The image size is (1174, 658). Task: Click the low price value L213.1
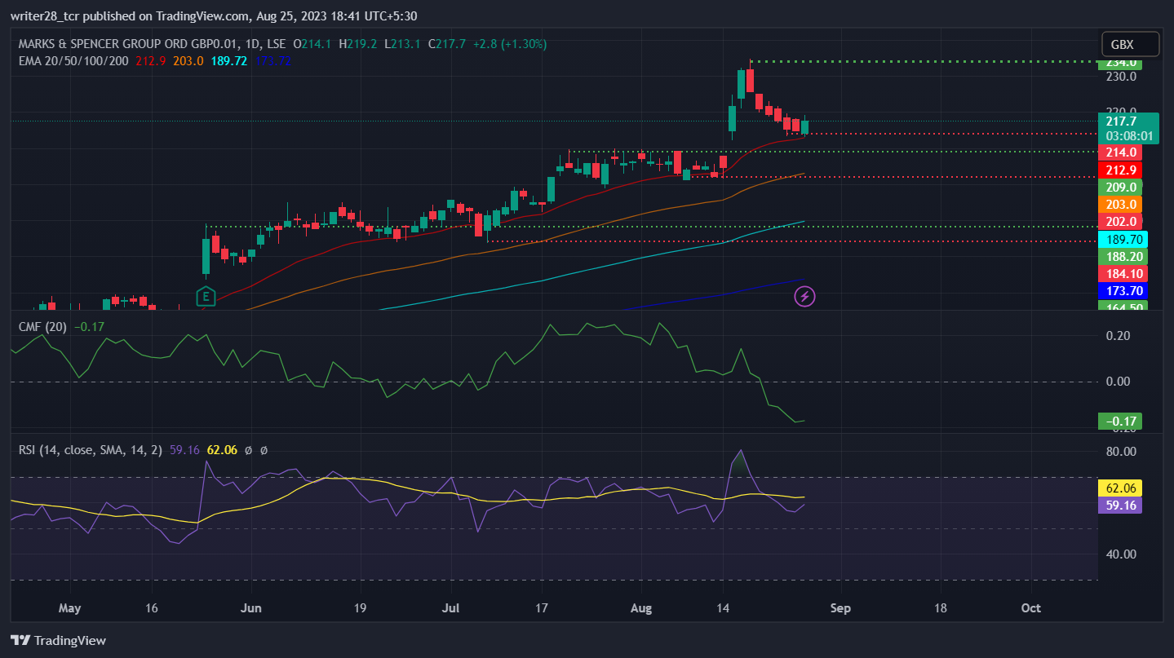coord(402,44)
